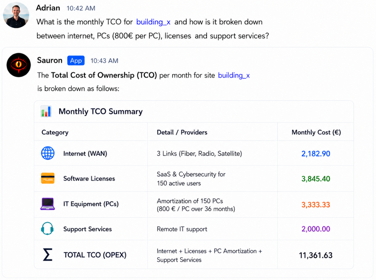This screenshot has width=376, height=280.
Task: Click the Remote IT support detail
Action: (182, 229)
